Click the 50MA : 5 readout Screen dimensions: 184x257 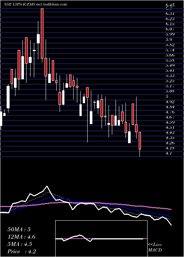[19, 229]
